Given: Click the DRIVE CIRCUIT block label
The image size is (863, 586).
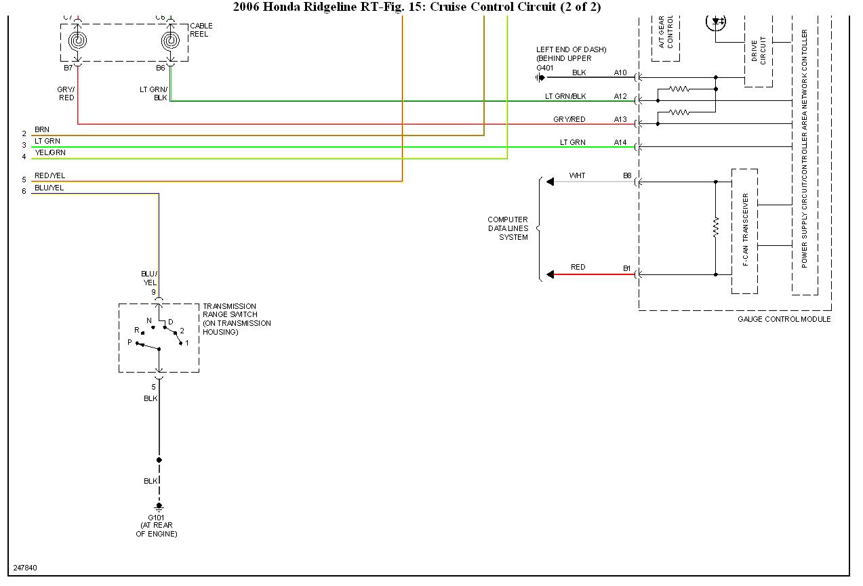Looking at the screenshot, I should (x=758, y=51).
